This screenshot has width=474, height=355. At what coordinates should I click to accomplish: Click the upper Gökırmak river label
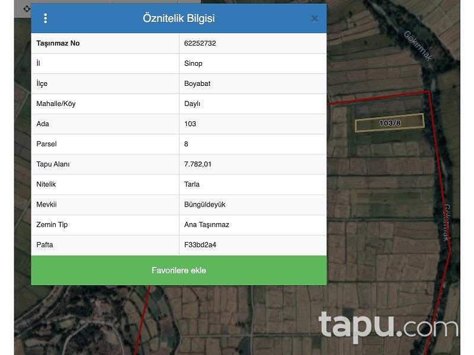click(419, 45)
